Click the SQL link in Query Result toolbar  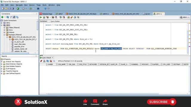point(54,61)
